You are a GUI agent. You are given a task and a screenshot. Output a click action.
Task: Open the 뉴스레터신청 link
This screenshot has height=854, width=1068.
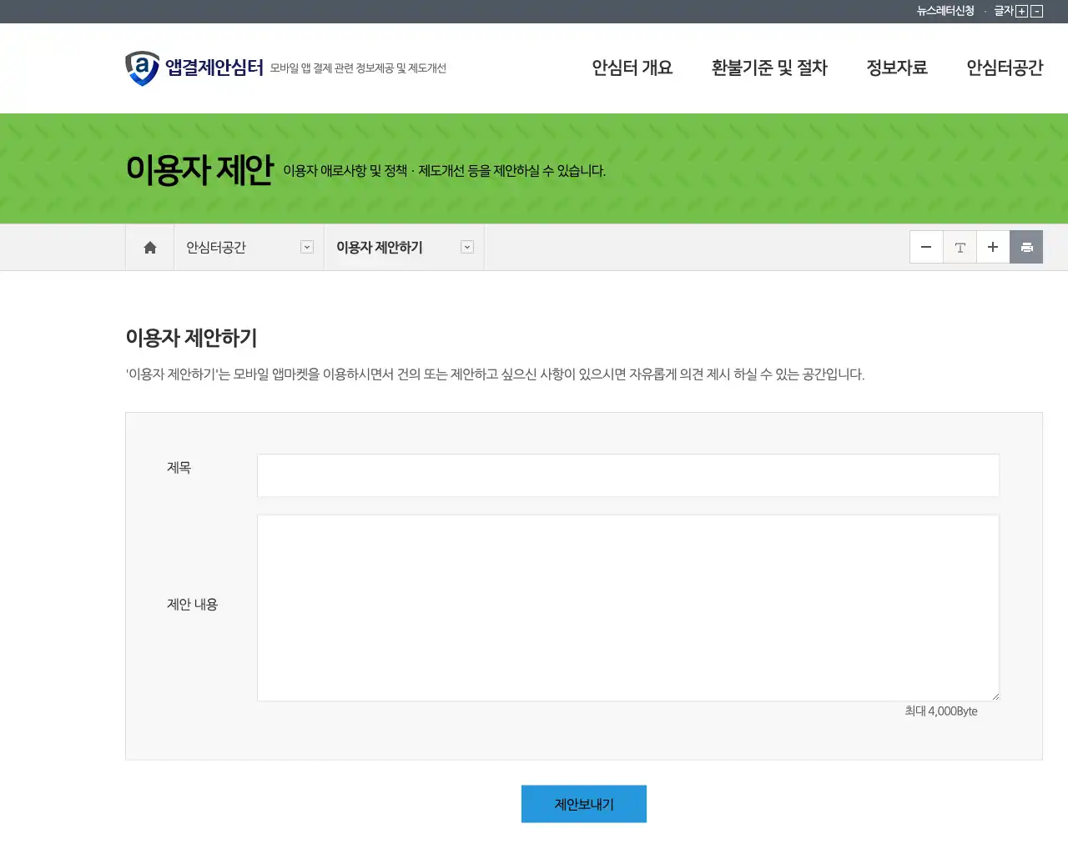tap(945, 11)
